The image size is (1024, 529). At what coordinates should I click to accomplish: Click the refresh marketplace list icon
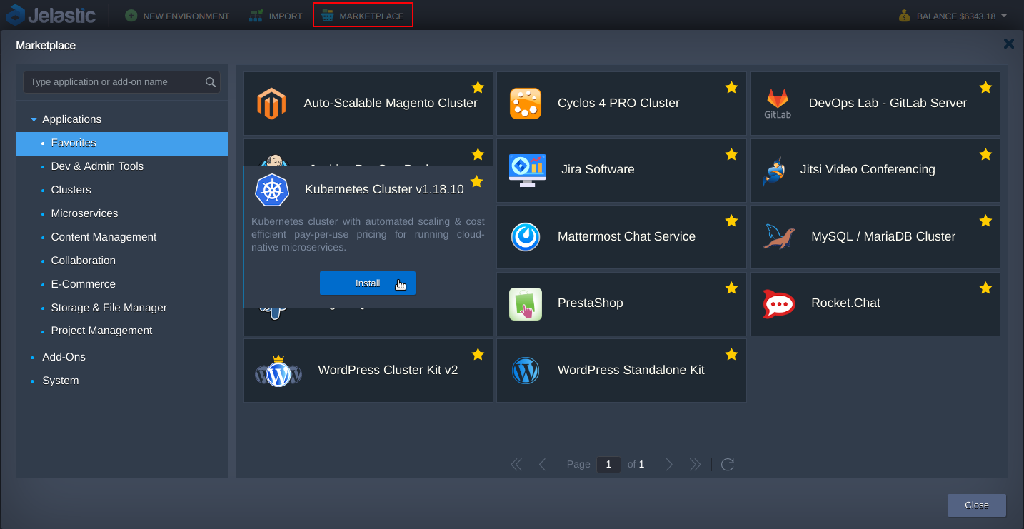pos(728,465)
